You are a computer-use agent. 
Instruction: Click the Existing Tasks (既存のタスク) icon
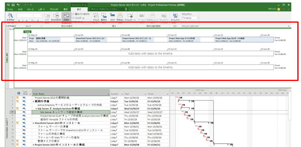click(104, 15)
